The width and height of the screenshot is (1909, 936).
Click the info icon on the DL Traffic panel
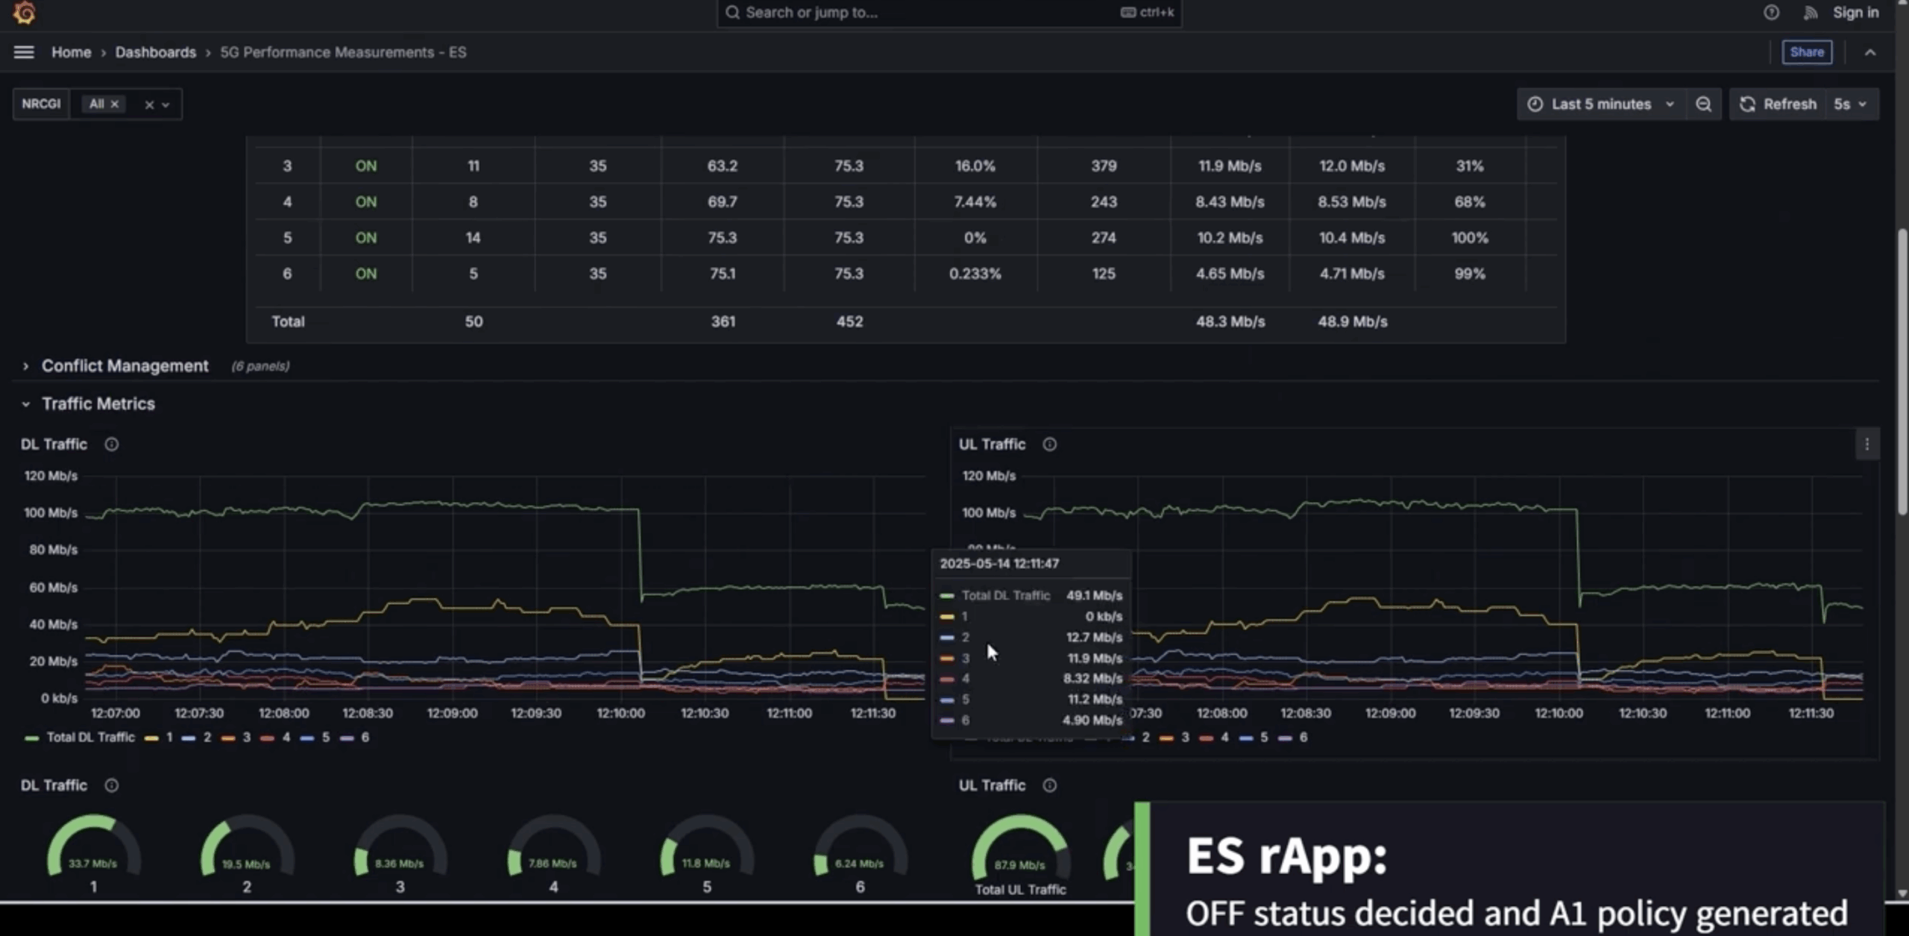point(112,444)
